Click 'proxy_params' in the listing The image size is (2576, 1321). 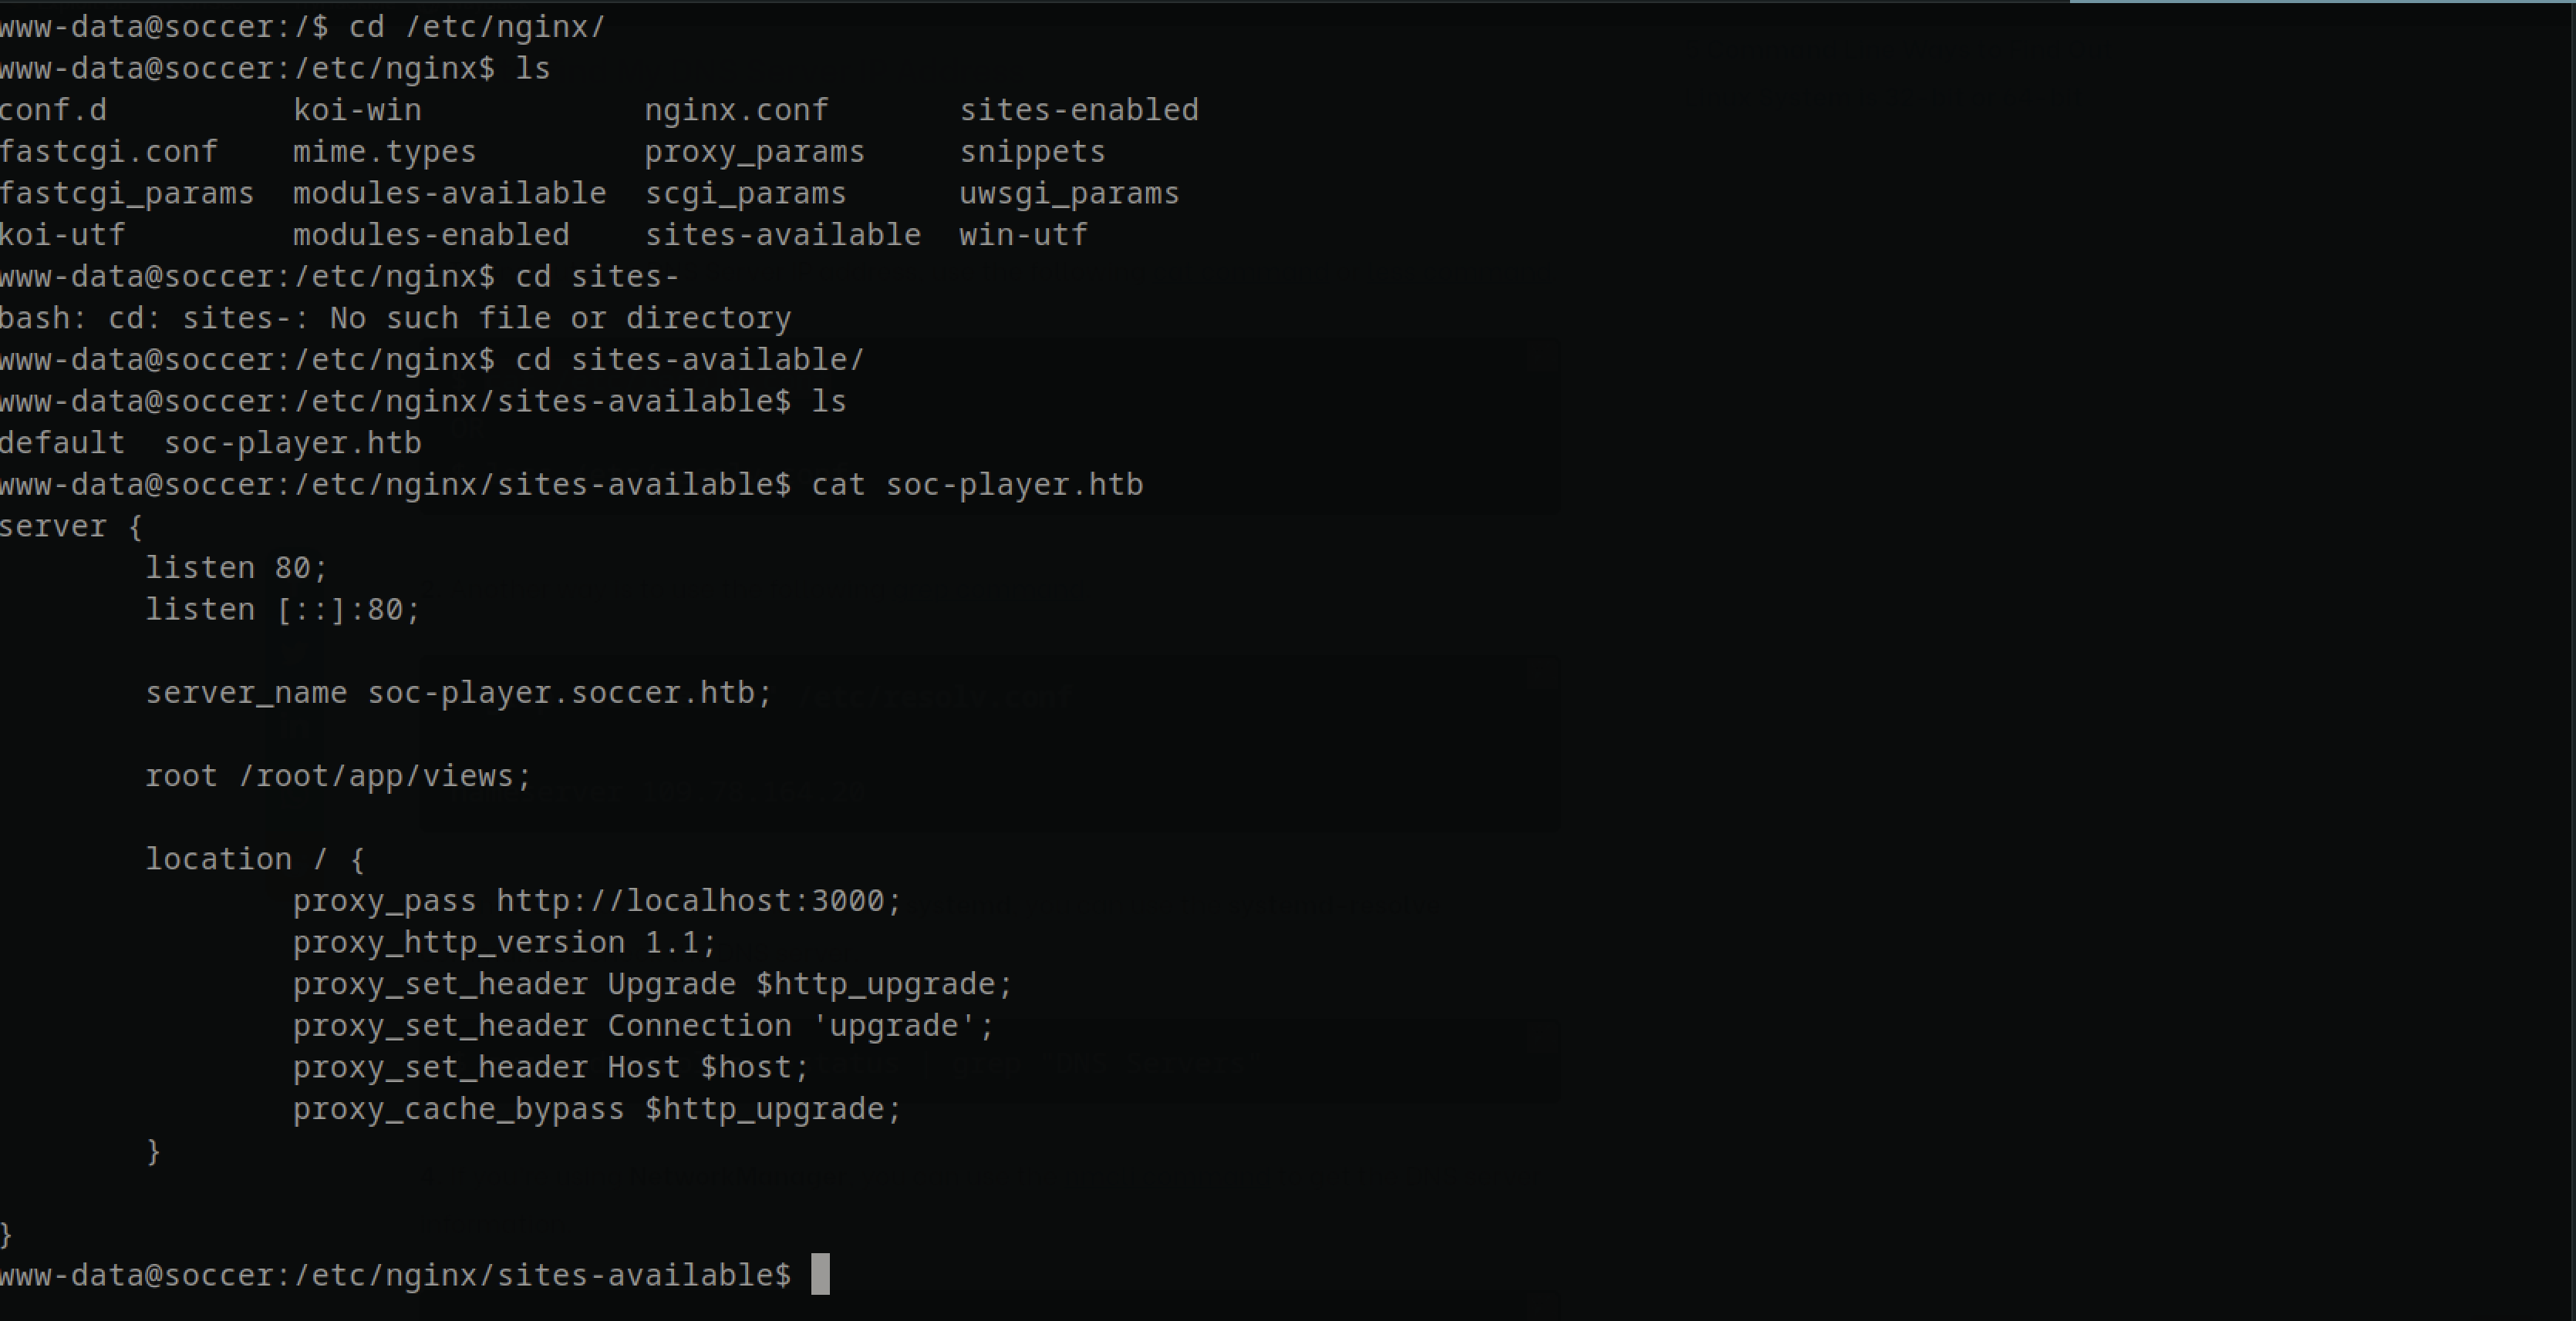point(754,152)
